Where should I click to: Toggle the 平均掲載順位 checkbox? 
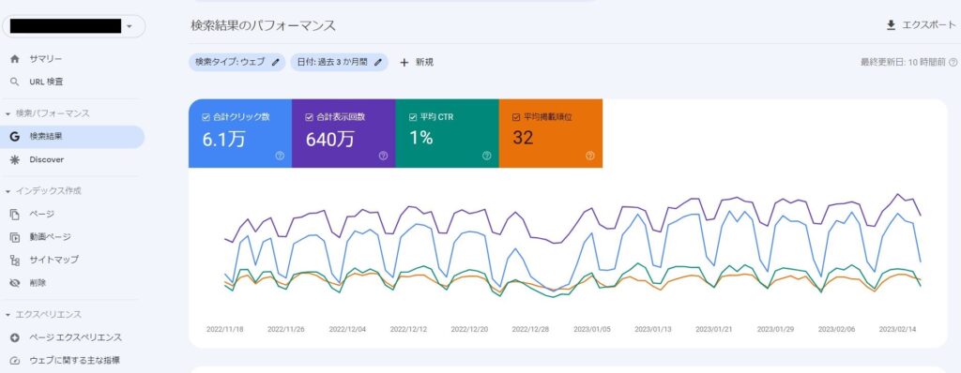[x=517, y=116]
